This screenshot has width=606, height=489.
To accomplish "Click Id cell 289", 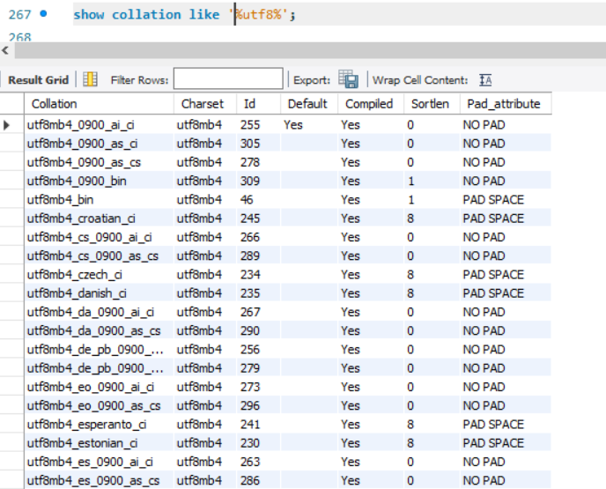I will [x=259, y=256].
